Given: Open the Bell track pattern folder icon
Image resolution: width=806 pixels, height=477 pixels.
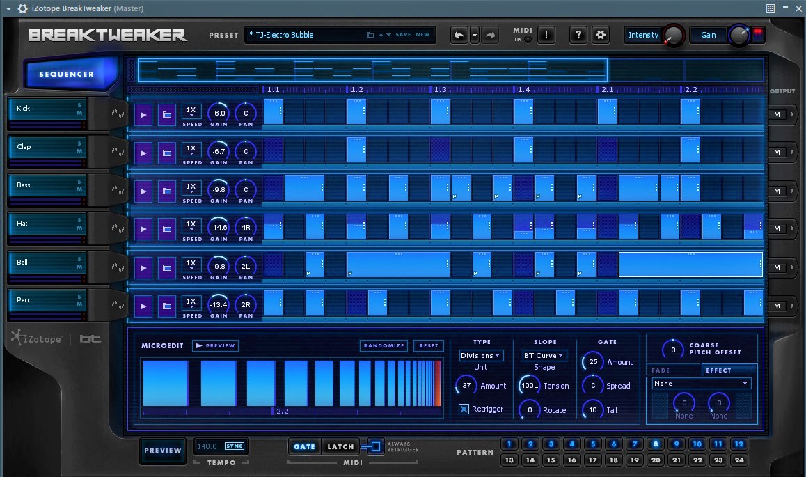Looking at the screenshot, I should [x=167, y=268].
